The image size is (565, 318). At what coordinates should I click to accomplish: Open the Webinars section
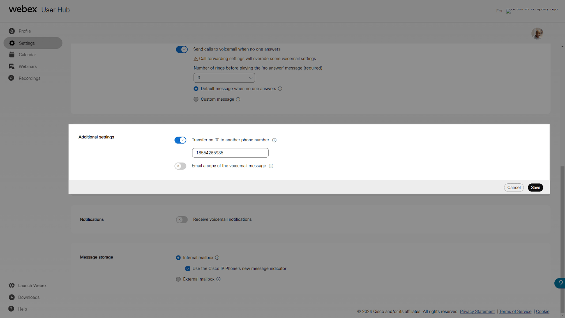click(28, 66)
